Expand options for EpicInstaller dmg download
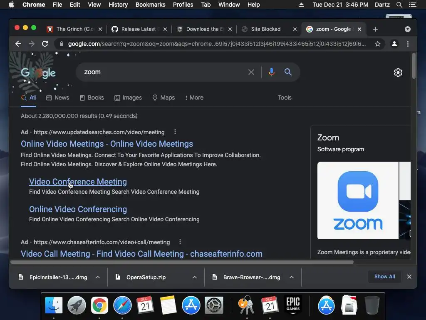This screenshot has height=320, width=426. tap(98, 277)
